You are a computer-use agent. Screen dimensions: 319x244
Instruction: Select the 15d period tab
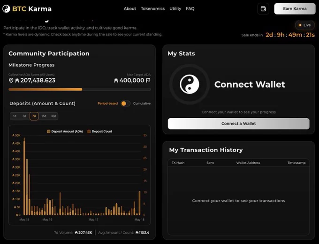tap(44, 116)
